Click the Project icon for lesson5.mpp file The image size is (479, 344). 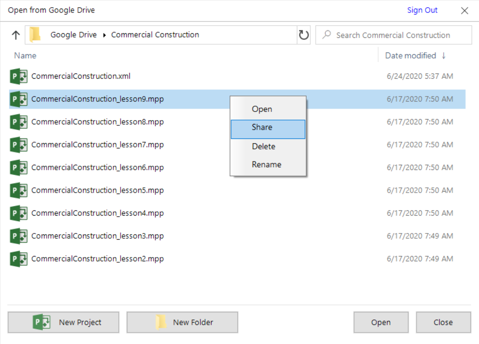[x=19, y=190]
